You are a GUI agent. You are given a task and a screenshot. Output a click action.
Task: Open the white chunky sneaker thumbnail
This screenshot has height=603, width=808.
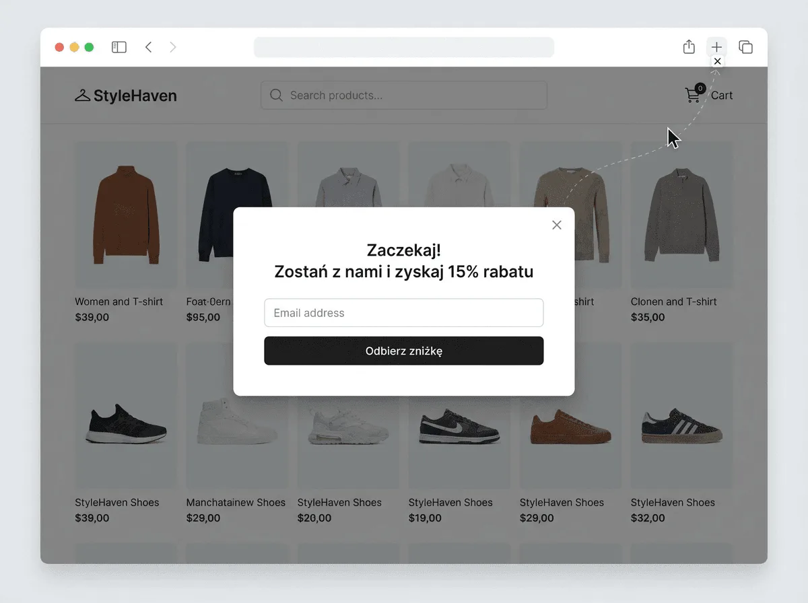click(347, 416)
